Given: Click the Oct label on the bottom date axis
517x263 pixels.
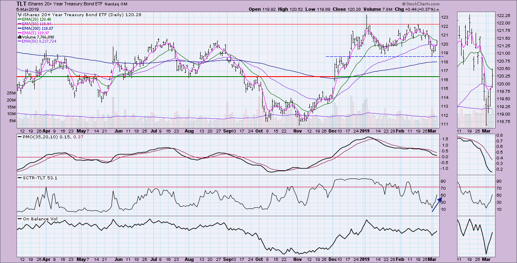Looking at the screenshot, I should [259, 130].
